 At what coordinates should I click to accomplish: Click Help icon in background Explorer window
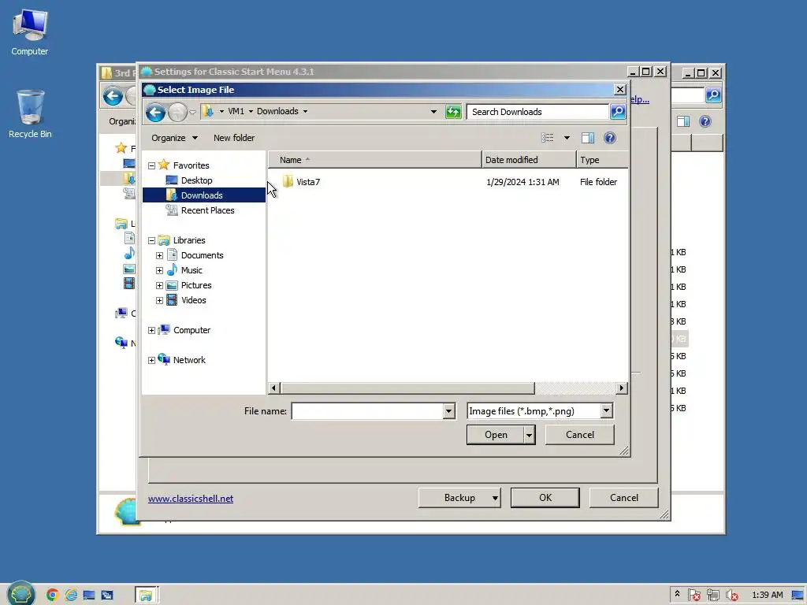coord(705,121)
